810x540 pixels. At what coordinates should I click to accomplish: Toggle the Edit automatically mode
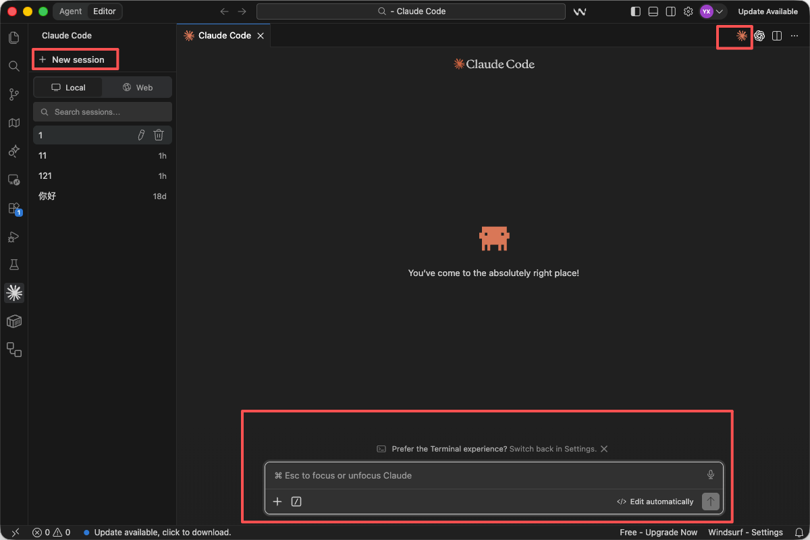click(655, 502)
